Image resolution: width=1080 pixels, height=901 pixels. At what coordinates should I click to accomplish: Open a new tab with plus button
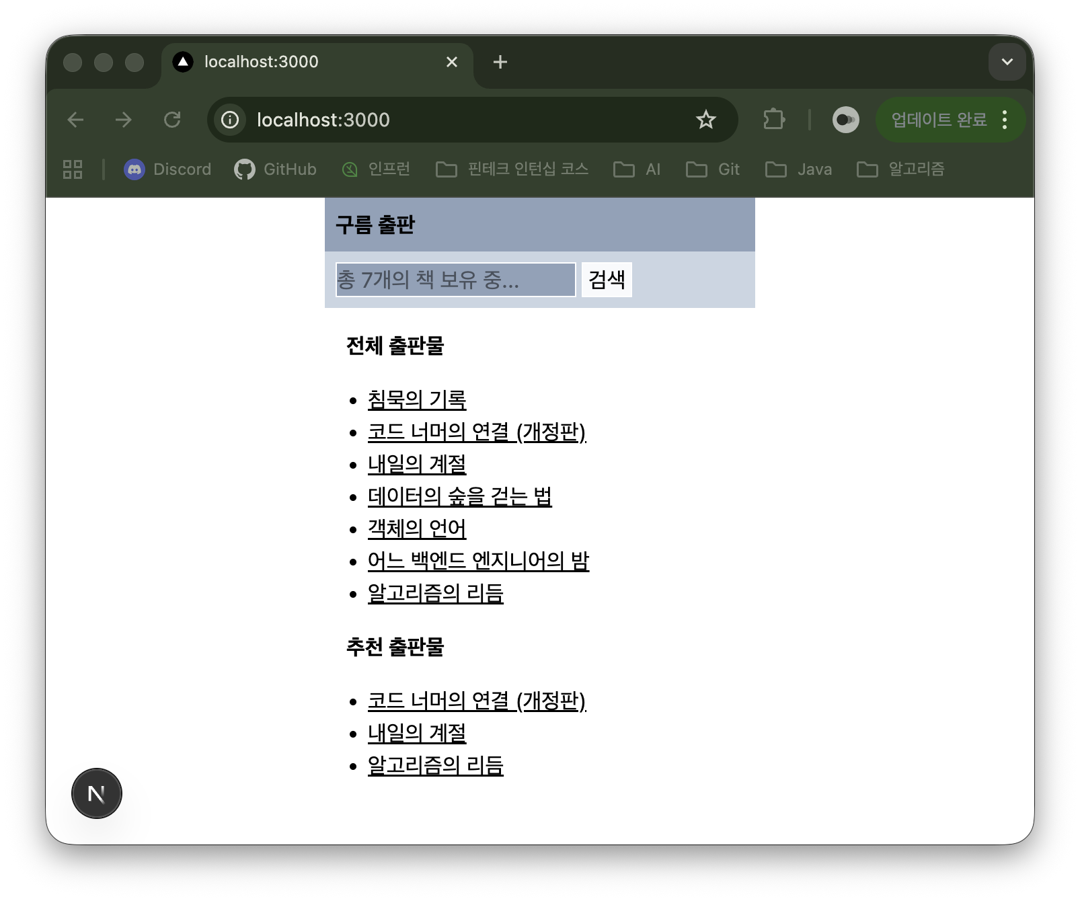(x=500, y=62)
